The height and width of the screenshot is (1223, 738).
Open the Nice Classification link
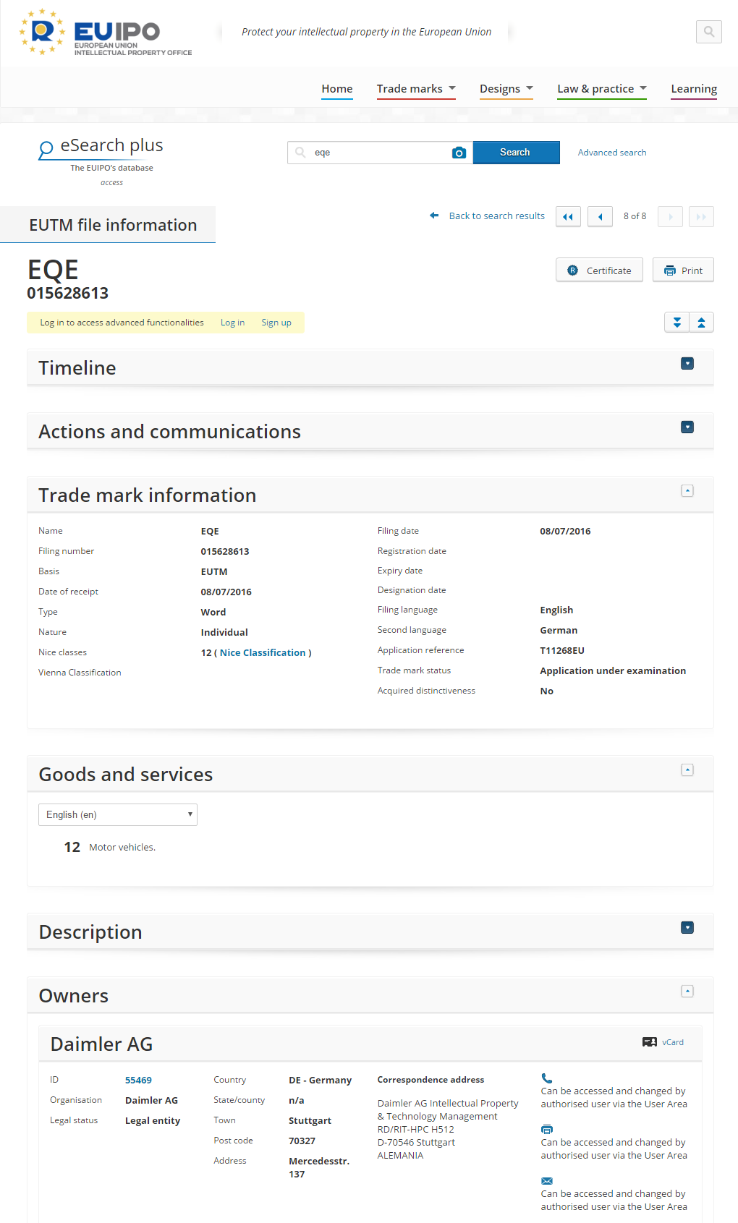[x=263, y=652]
